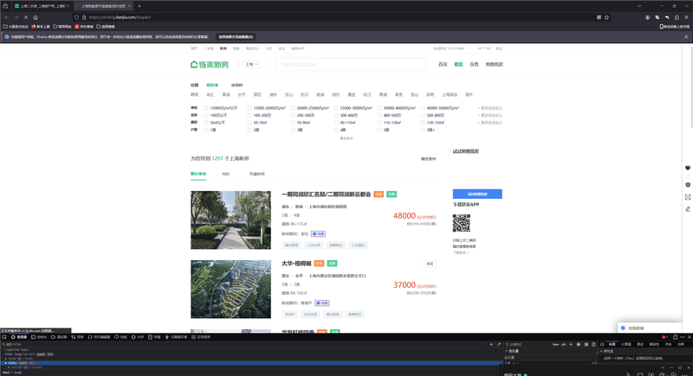Check the 90-110㎡ area box

pyautogui.click(x=336, y=123)
